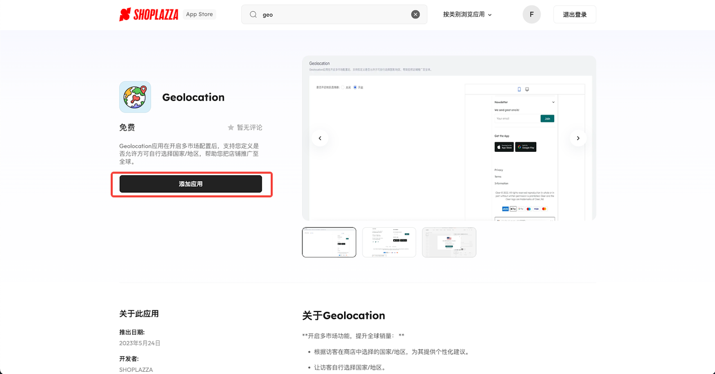This screenshot has height=374, width=715.
Task: Select the mobile phone preview icon
Action: (x=519, y=89)
